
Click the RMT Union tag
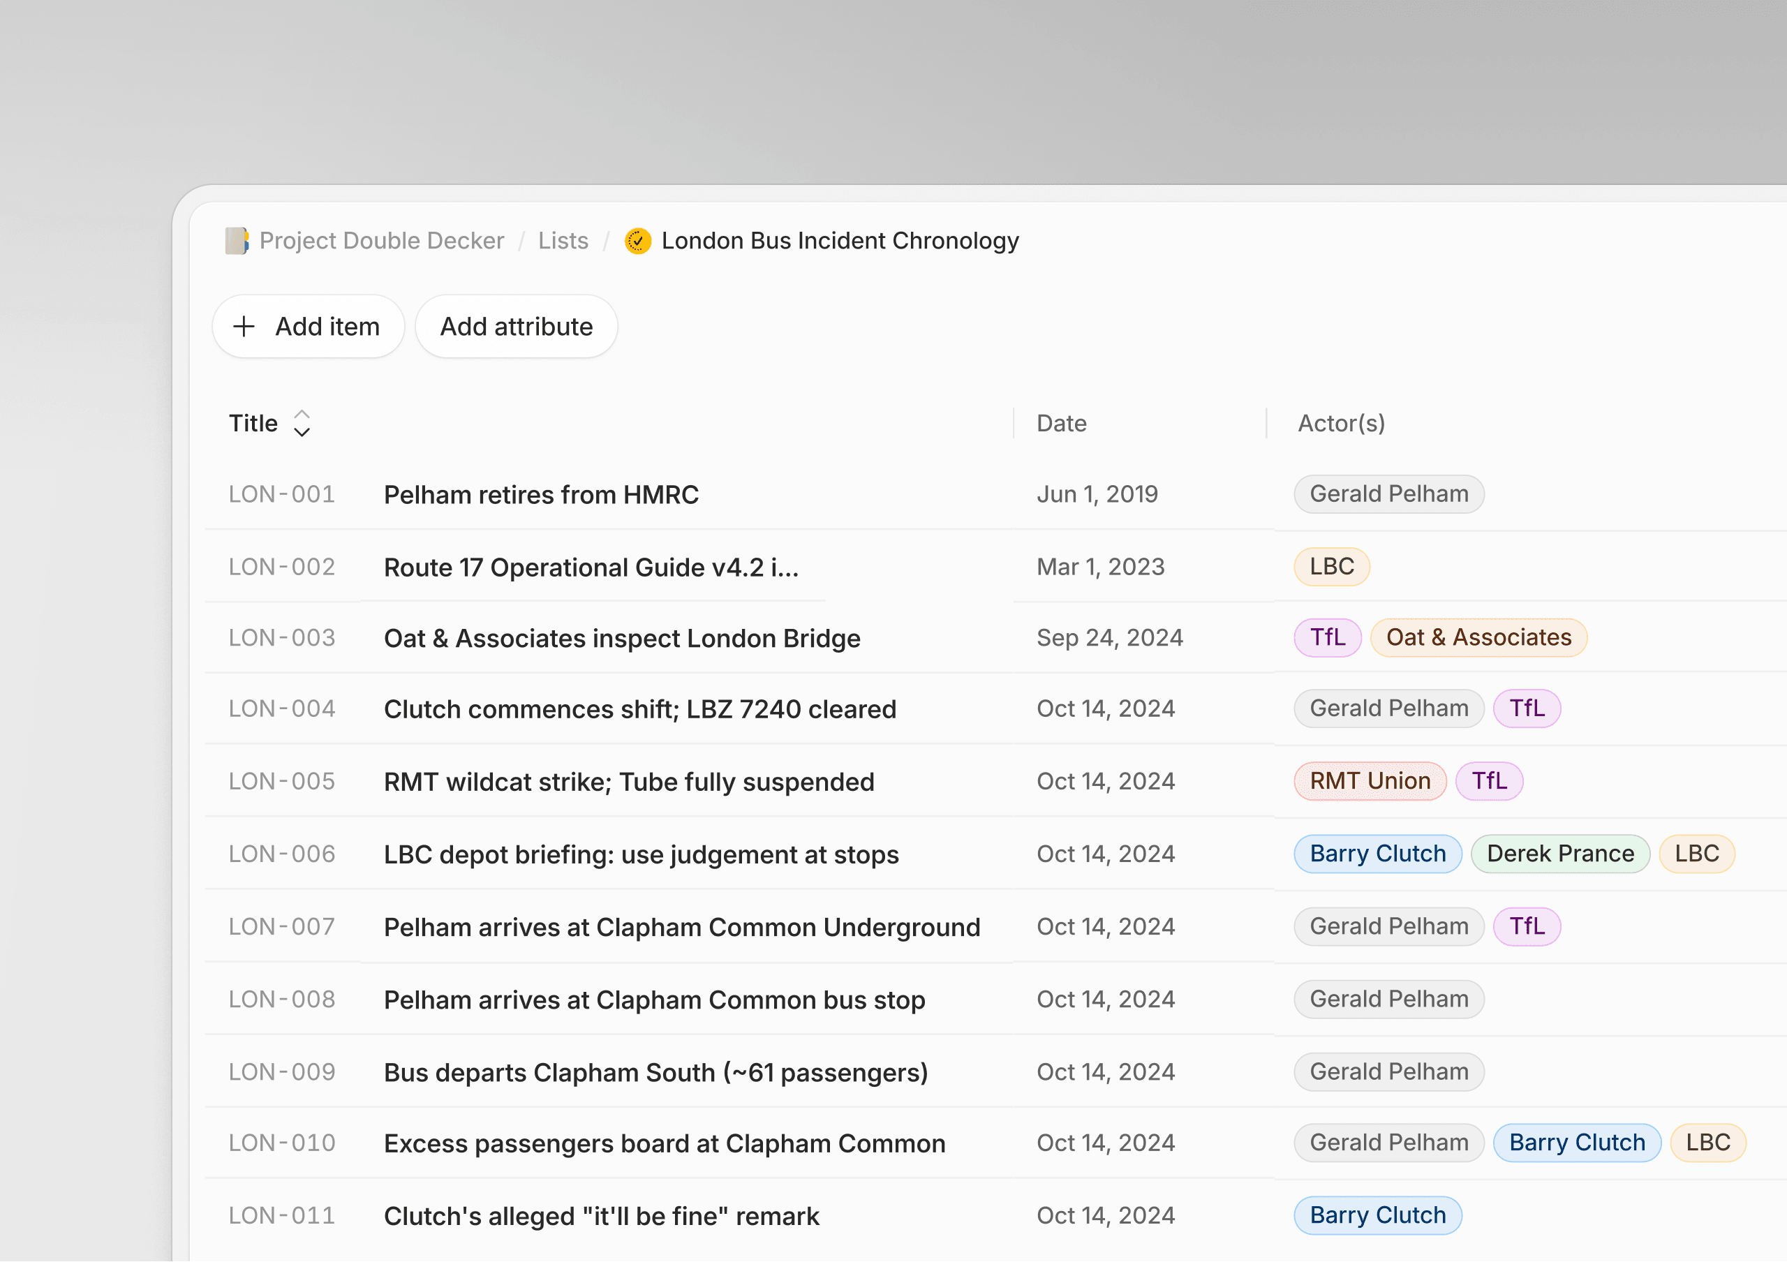tap(1370, 781)
